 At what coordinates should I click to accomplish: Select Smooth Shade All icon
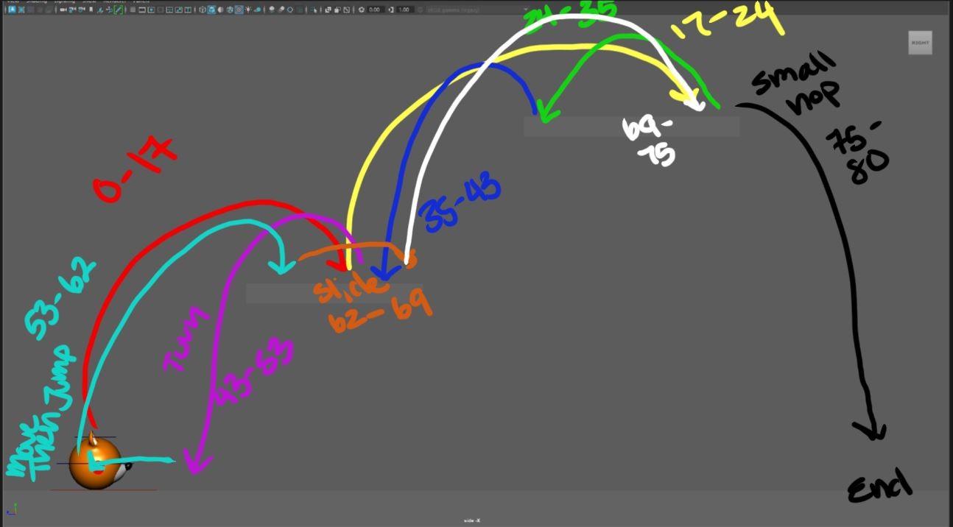[211, 10]
